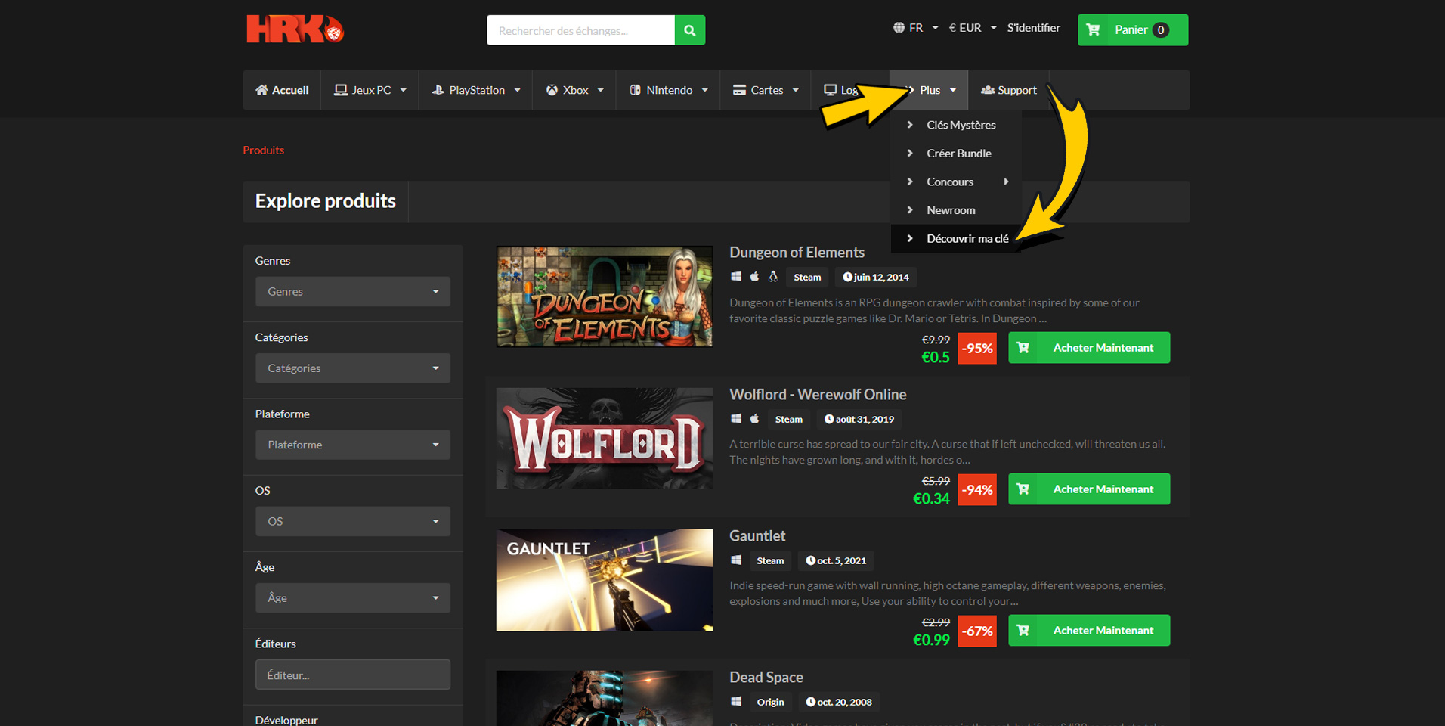Expand the Âge filter dropdown
Viewport: 1445px width, 726px height.
353,597
